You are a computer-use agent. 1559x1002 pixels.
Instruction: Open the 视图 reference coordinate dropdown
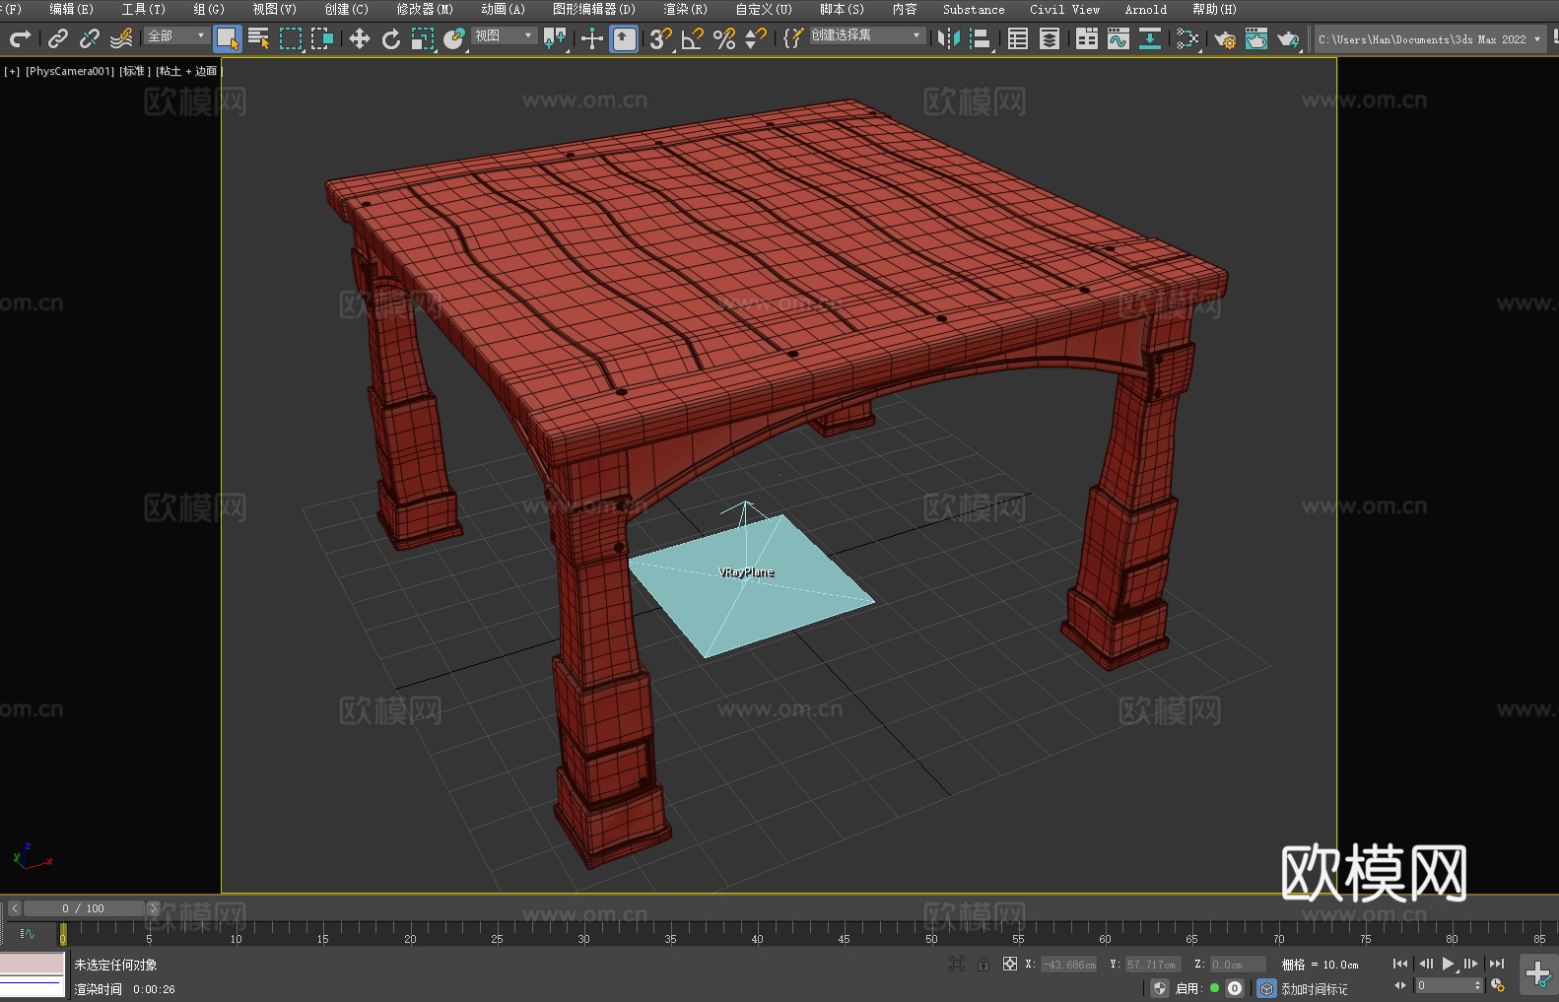(504, 35)
